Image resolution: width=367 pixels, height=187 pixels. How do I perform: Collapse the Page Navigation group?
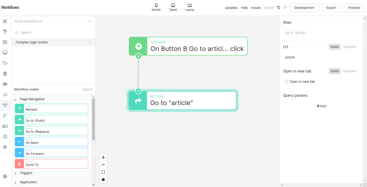point(15,99)
